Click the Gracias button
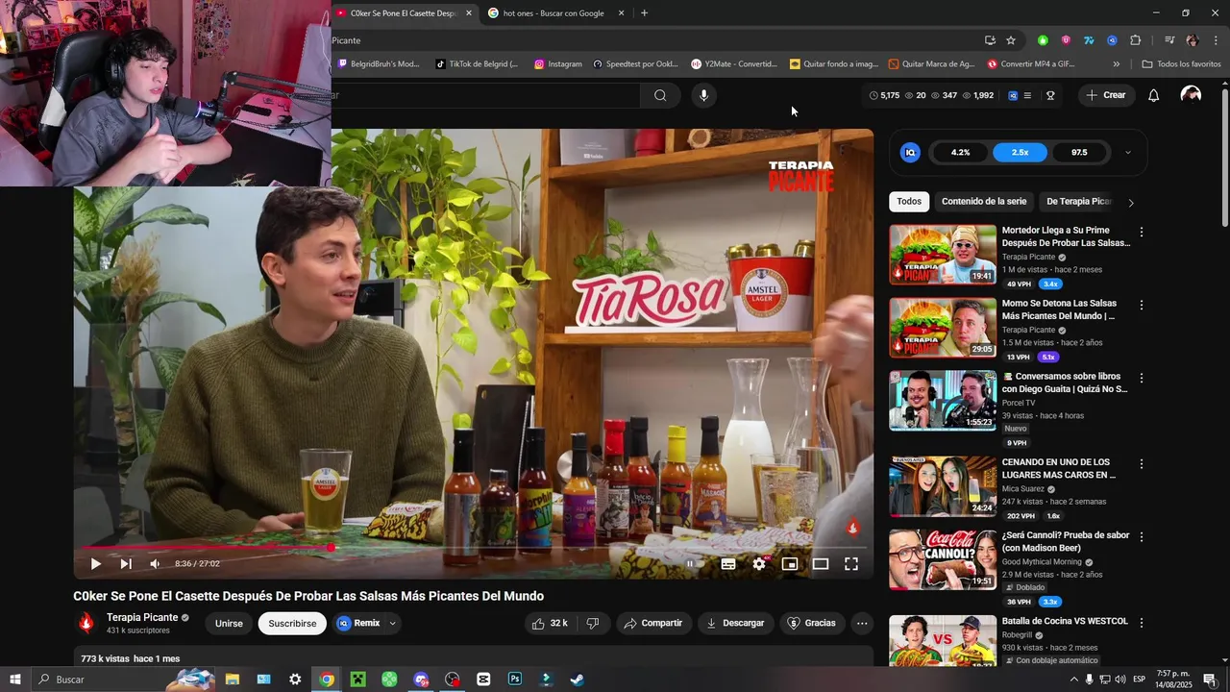This screenshot has width=1230, height=692. (x=811, y=623)
